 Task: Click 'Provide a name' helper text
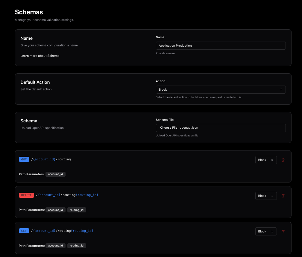point(166,53)
